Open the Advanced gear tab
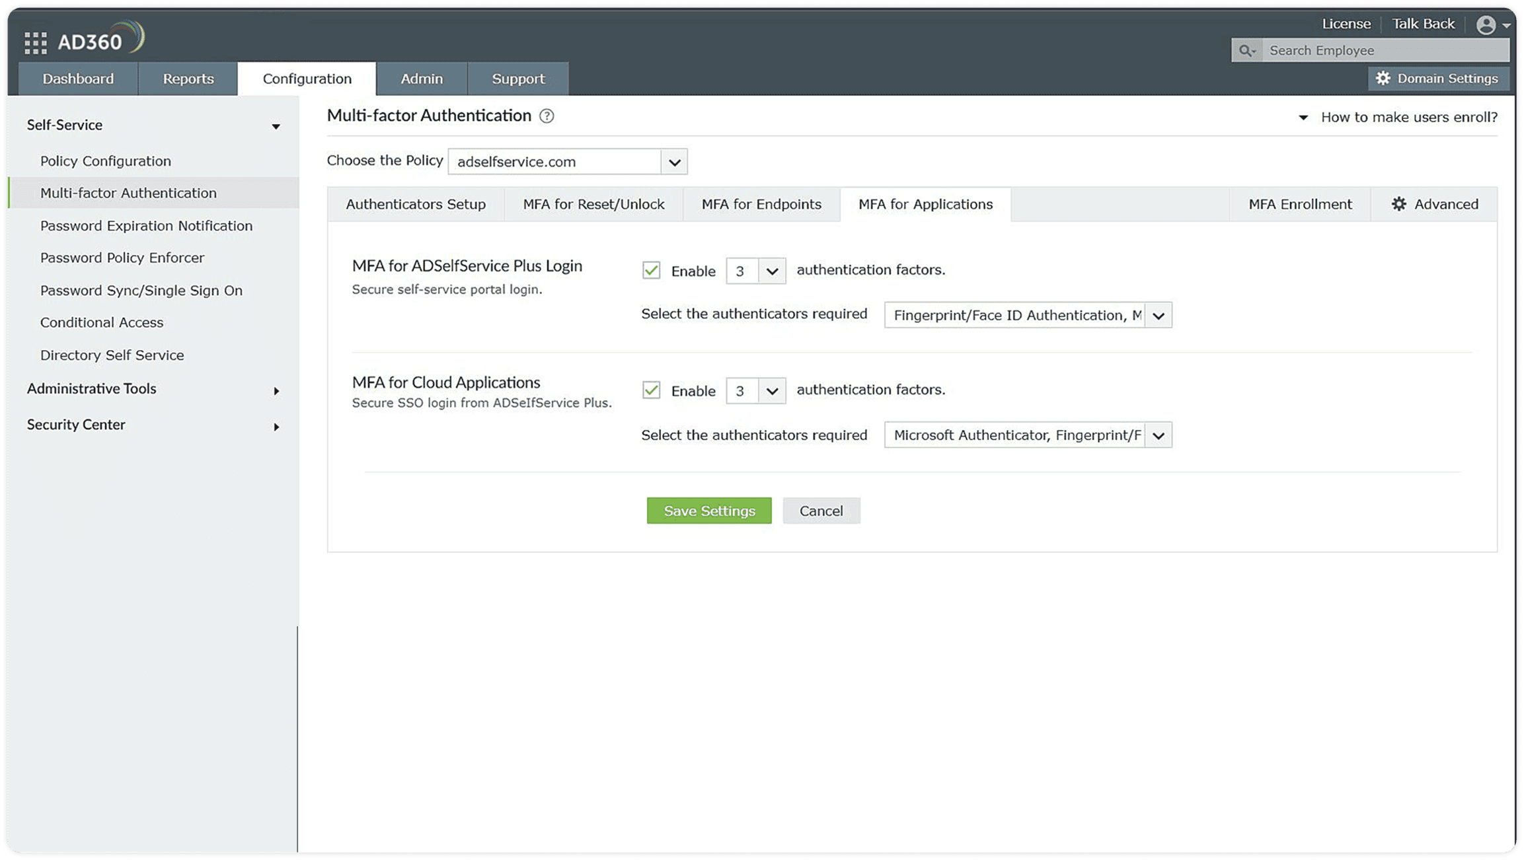 click(x=1435, y=204)
